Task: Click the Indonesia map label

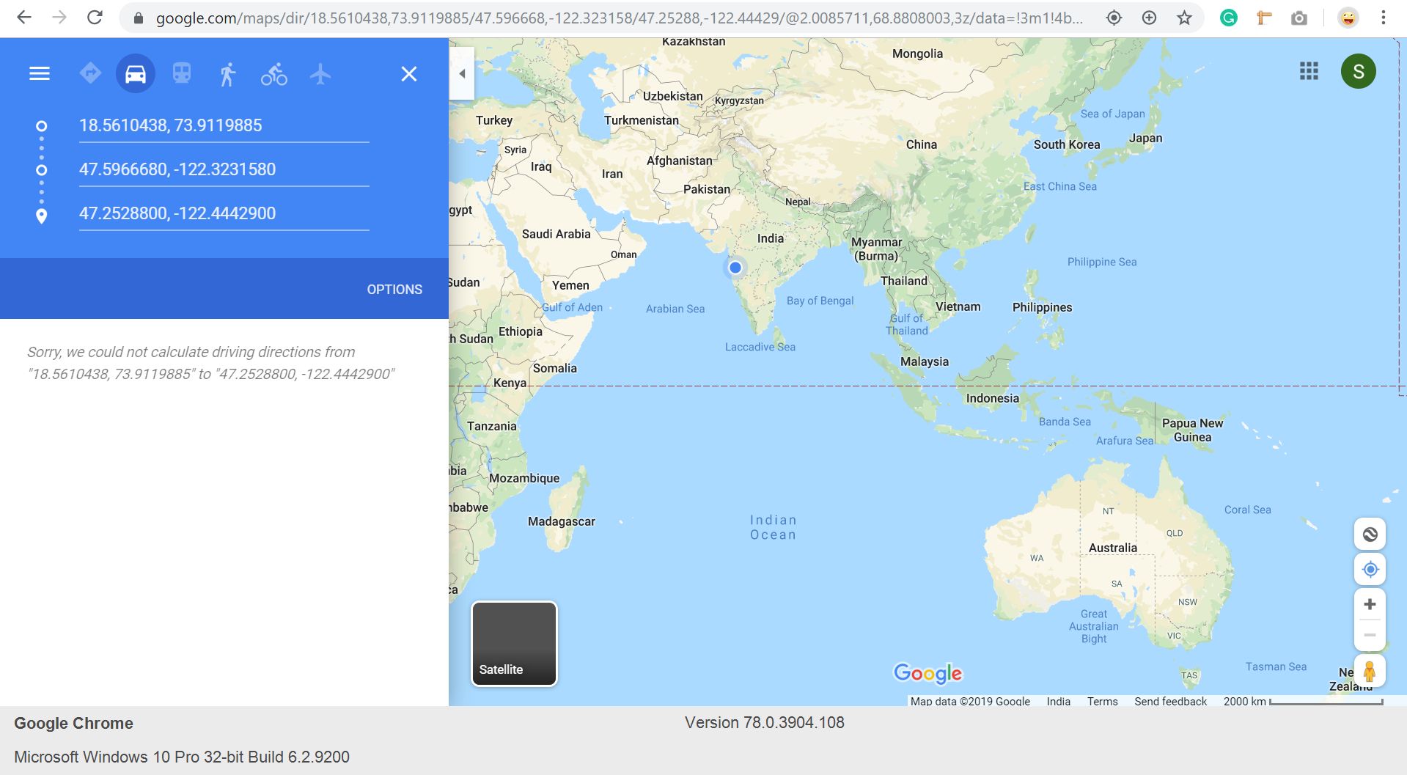Action: [992, 398]
